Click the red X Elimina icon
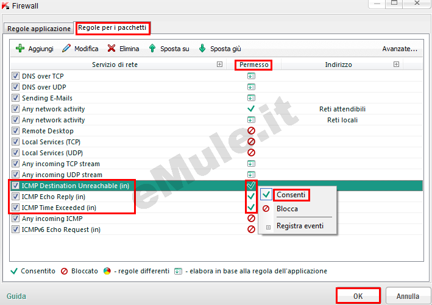This screenshot has height=305, width=432. [112, 49]
